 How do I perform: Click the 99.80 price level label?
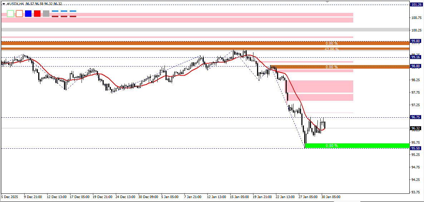[415, 41]
